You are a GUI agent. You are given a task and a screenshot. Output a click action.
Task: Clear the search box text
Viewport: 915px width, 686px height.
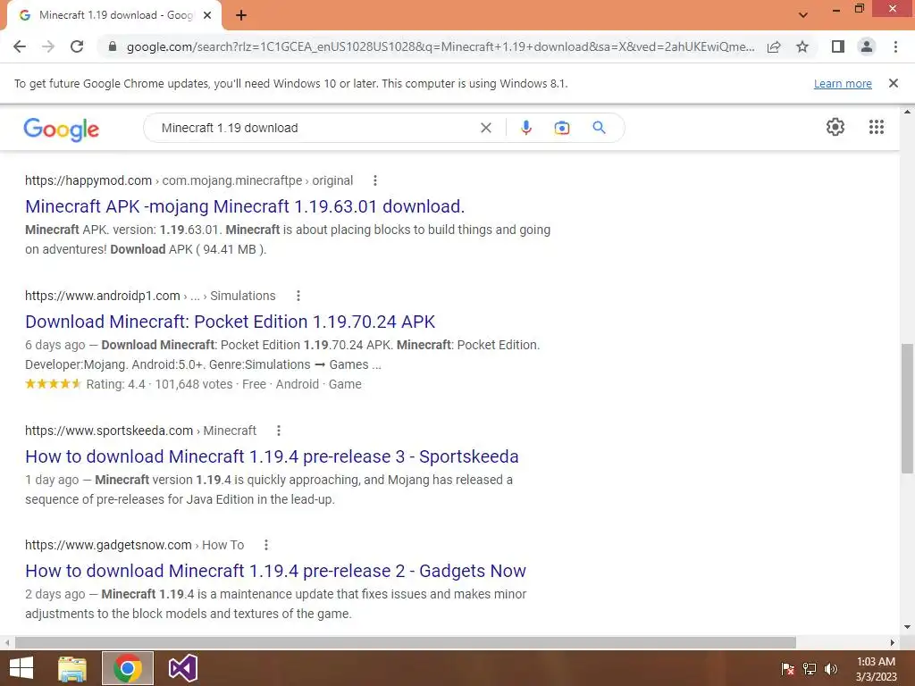tap(485, 128)
